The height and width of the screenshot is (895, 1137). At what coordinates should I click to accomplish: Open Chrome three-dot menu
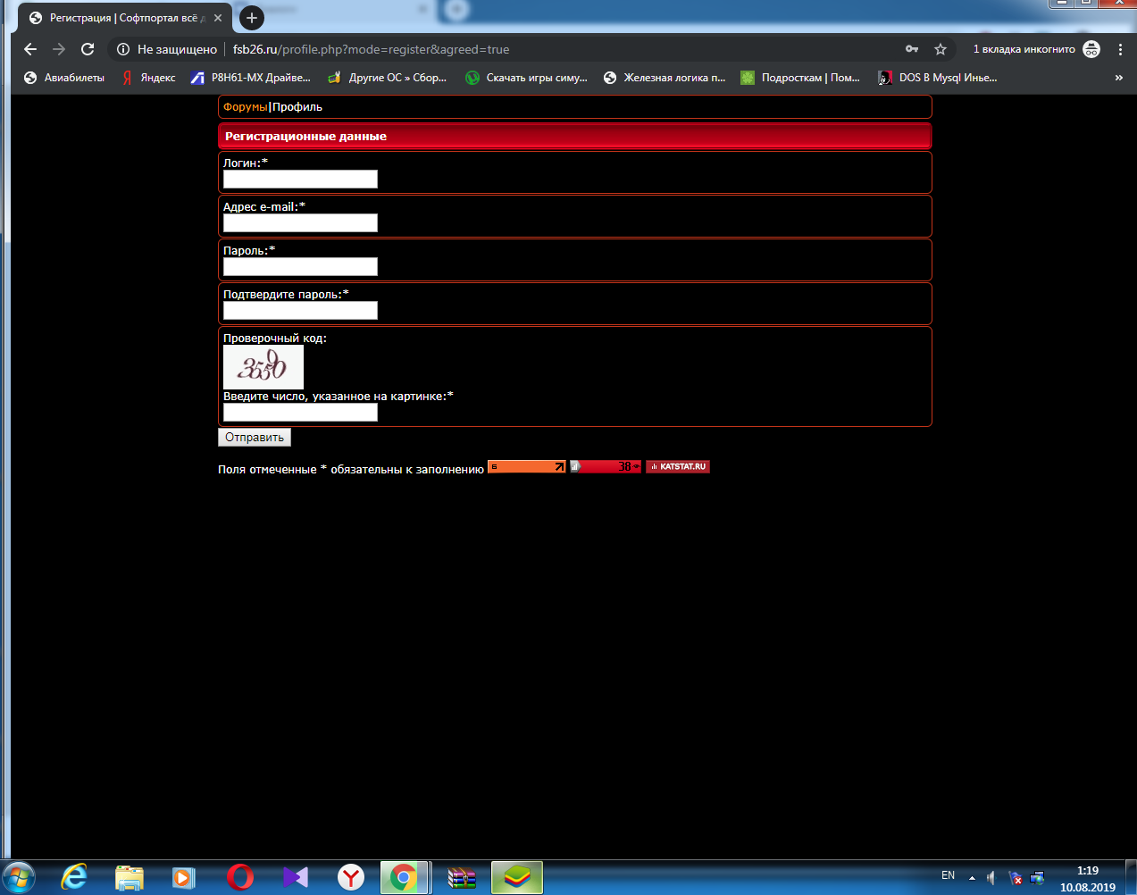click(1120, 49)
